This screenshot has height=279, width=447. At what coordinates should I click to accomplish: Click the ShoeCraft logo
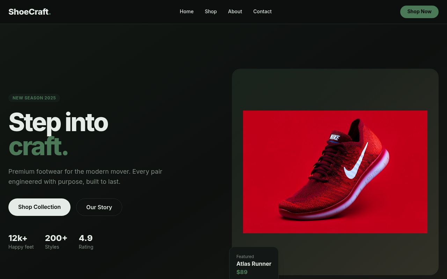30,12
